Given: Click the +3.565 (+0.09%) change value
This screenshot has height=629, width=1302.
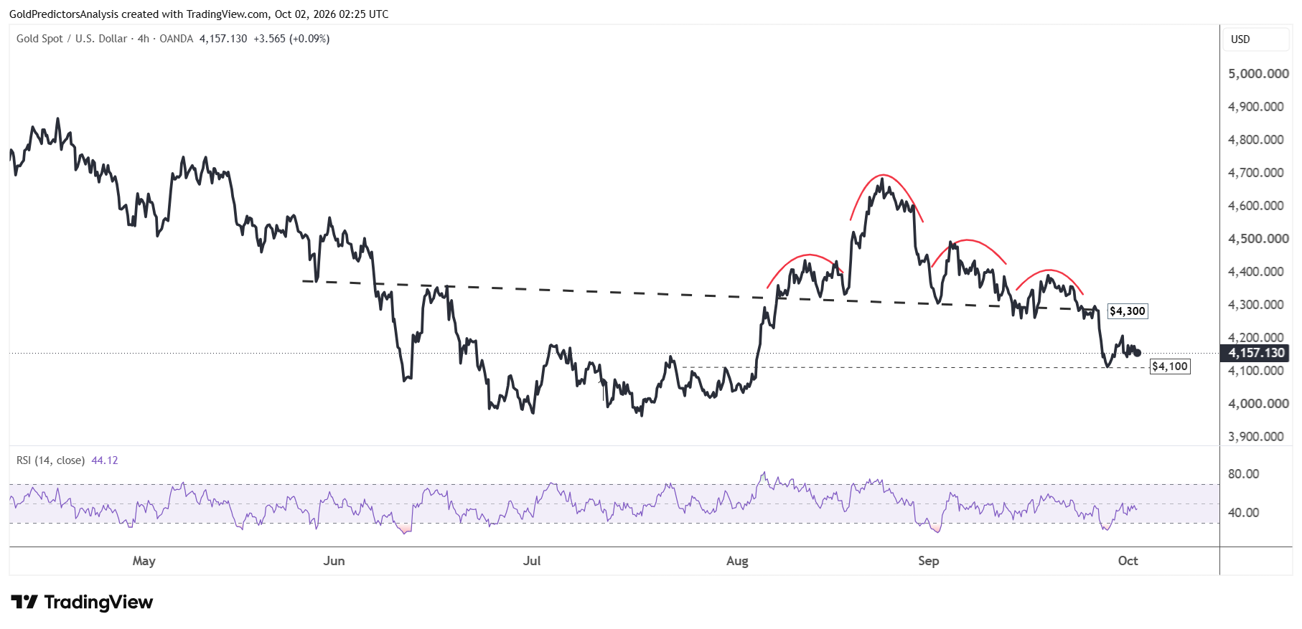Looking at the screenshot, I should (291, 39).
